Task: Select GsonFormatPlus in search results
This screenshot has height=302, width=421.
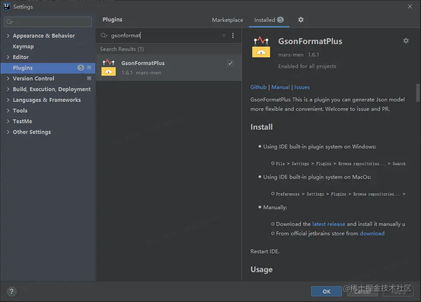Action: click(x=169, y=68)
